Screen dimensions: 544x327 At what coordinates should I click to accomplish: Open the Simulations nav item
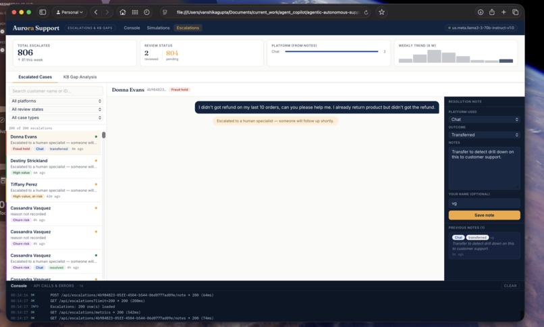158,28
